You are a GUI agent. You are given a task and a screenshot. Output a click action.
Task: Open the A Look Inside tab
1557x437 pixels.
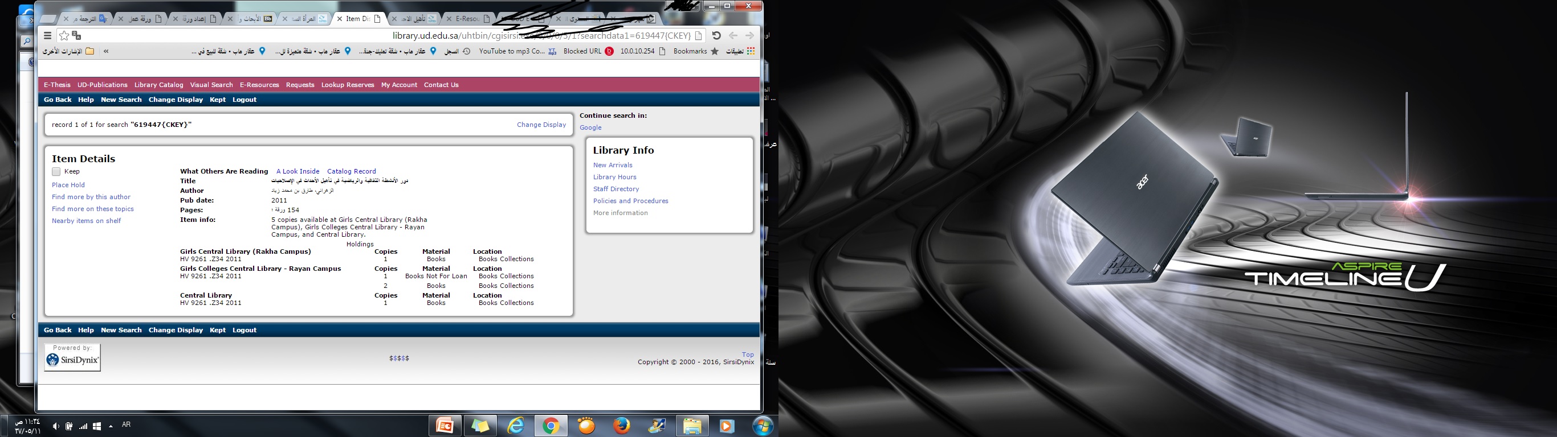(x=298, y=171)
